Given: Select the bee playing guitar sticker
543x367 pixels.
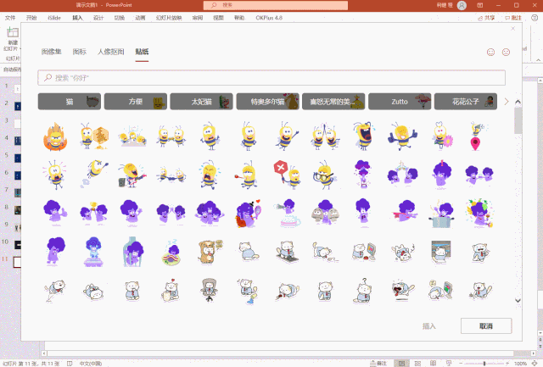Looking at the screenshot, I should 132,175.
